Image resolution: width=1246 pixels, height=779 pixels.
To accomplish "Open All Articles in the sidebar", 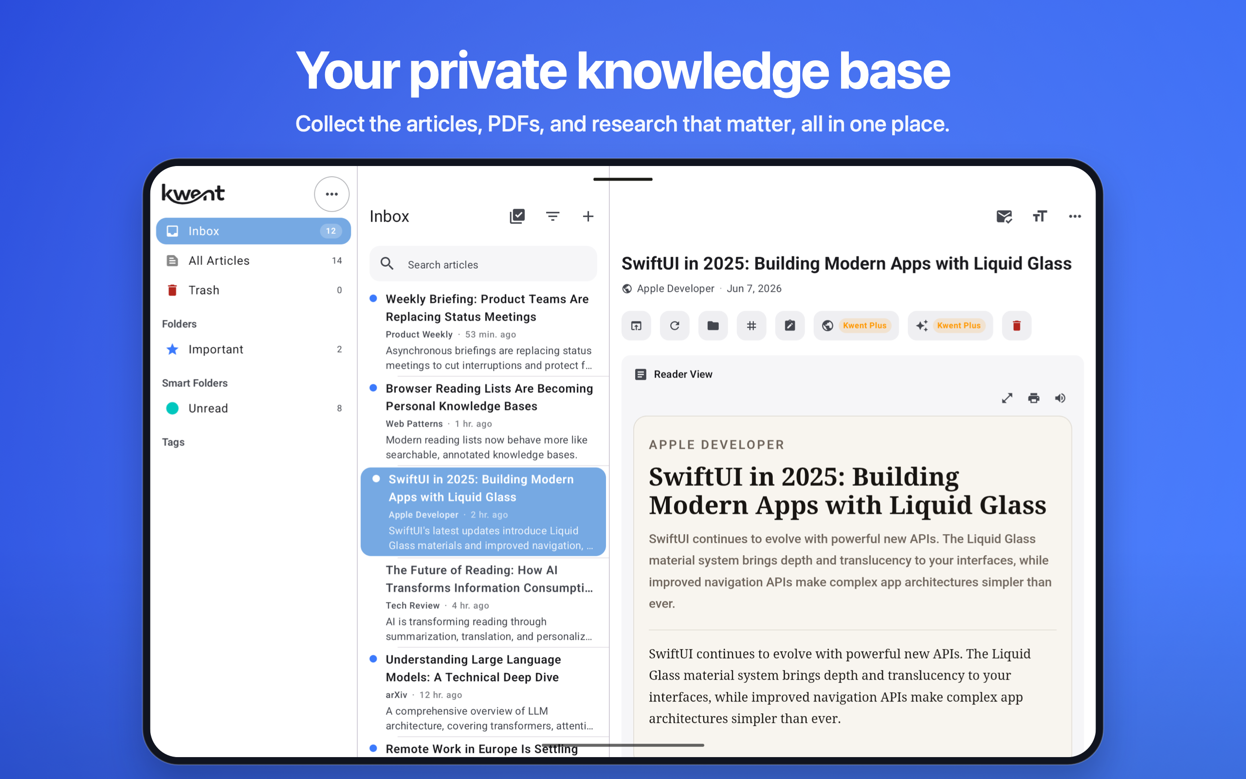I will pyautogui.click(x=253, y=260).
